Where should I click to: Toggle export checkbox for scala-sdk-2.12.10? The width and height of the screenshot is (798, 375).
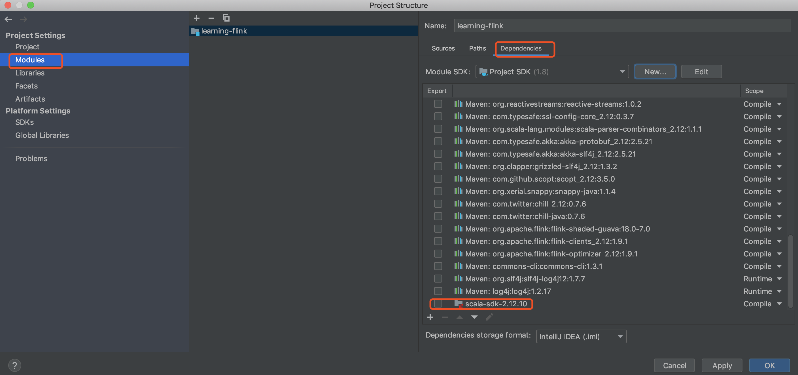438,304
